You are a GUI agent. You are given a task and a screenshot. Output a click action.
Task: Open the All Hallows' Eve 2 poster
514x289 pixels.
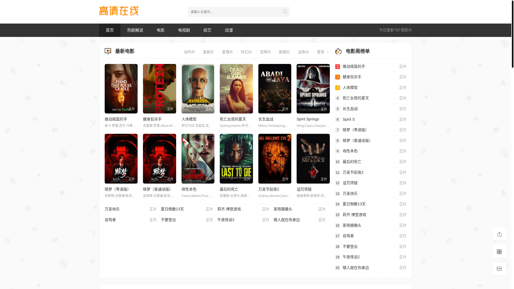tap(275, 159)
